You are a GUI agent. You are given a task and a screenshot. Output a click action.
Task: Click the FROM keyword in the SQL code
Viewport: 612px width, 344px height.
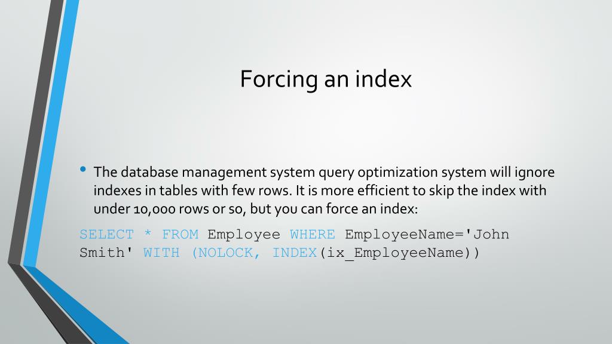point(180,234)
